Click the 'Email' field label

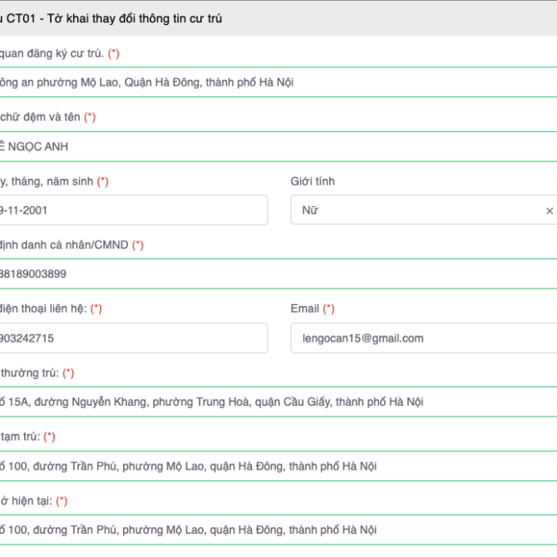(305, 308)
